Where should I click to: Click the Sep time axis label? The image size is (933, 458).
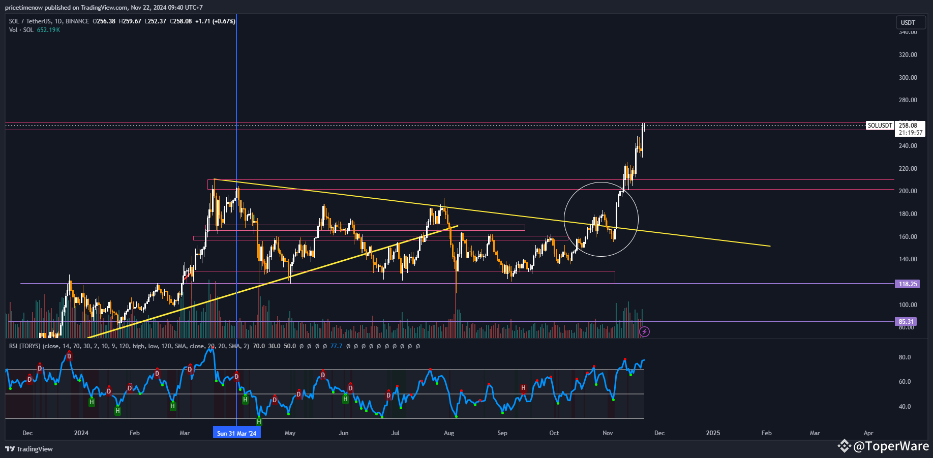[502, 433]
